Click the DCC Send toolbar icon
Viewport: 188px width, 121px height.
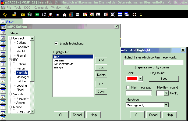tap(85, 14)
